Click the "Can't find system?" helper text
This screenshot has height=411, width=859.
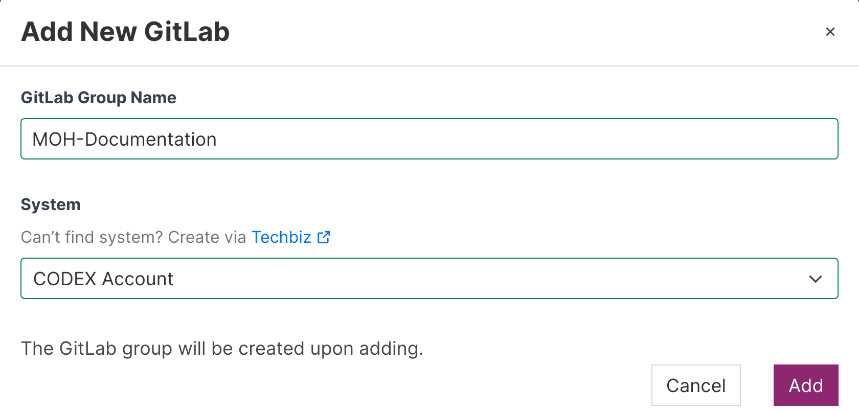pos(92,237)
